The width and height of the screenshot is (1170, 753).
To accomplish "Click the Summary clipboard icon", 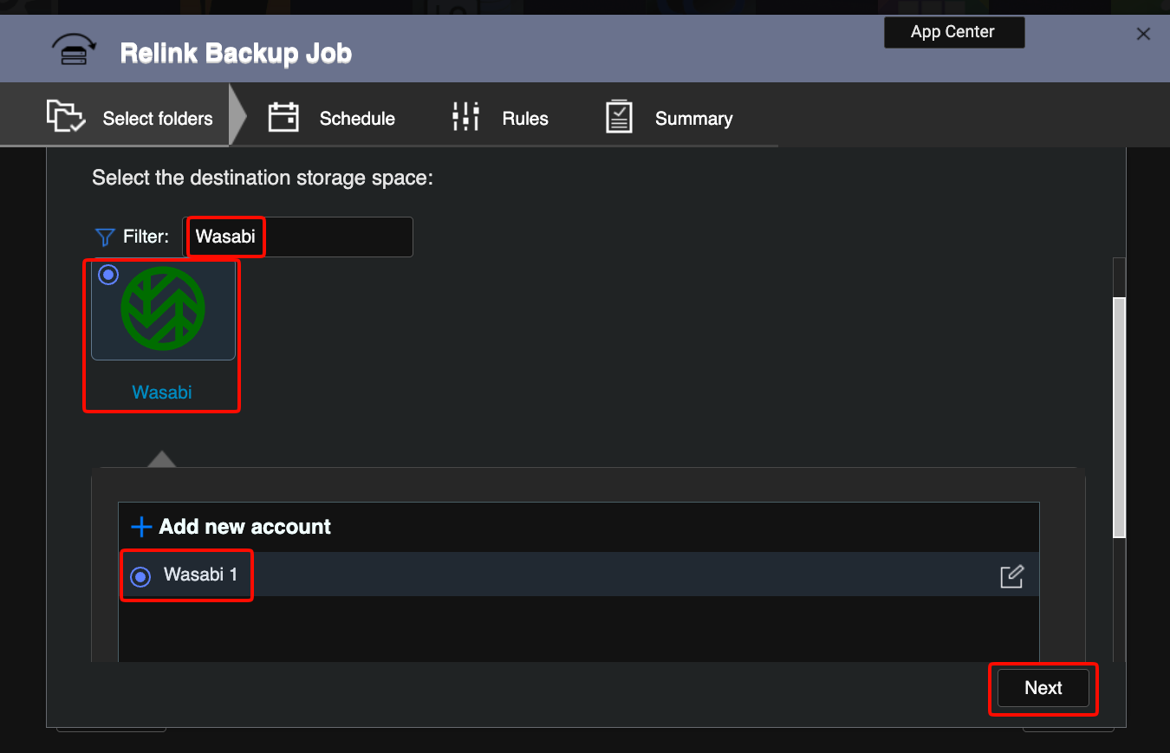I will tap(619, 117).
